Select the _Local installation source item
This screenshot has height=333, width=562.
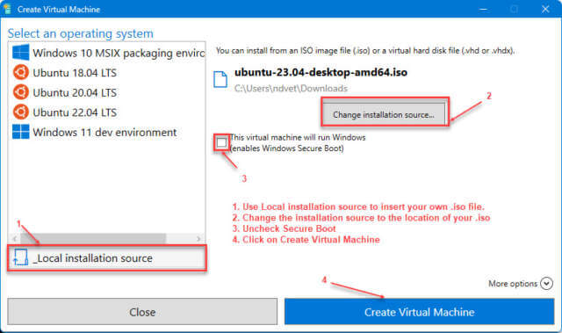107,258
